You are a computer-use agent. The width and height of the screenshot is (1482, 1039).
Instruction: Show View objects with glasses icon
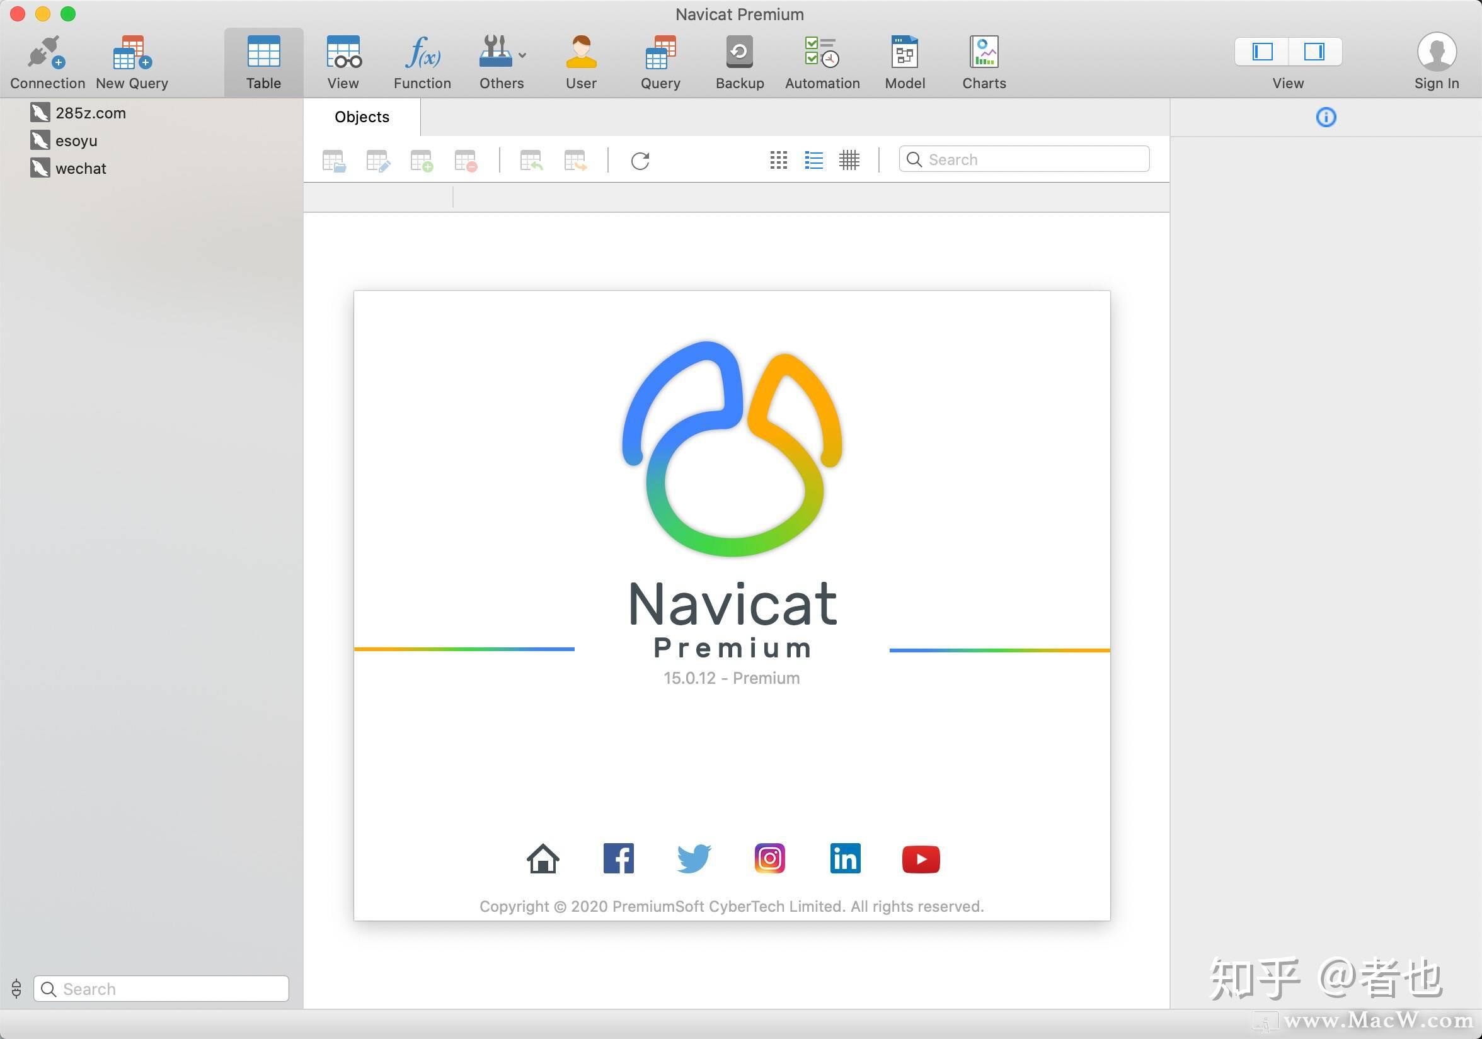tap(343, 62)
